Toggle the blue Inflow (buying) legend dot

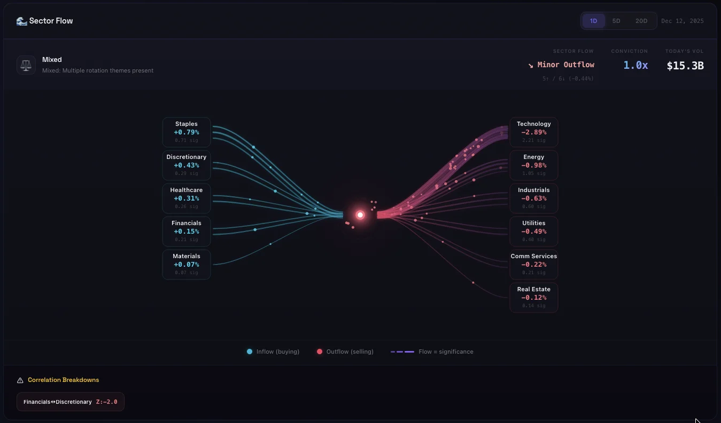[x=249, y=352]
